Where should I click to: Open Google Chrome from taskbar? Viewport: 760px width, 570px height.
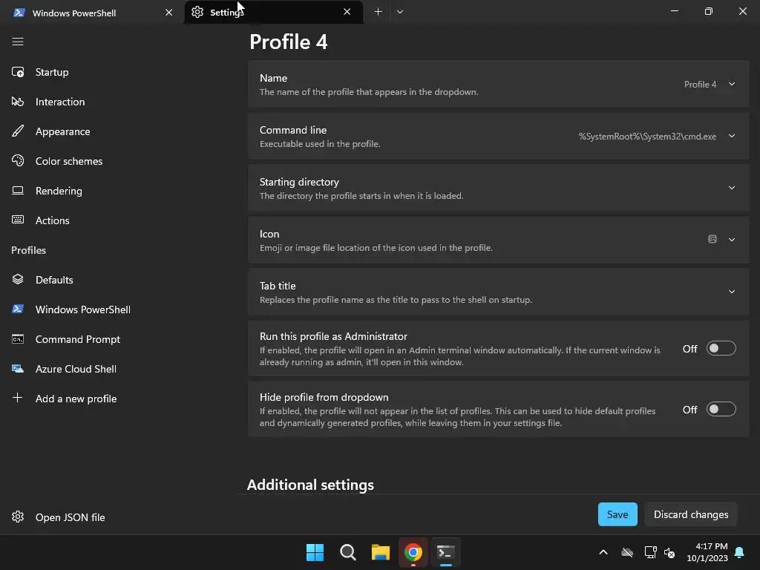[x=413, y=552]
